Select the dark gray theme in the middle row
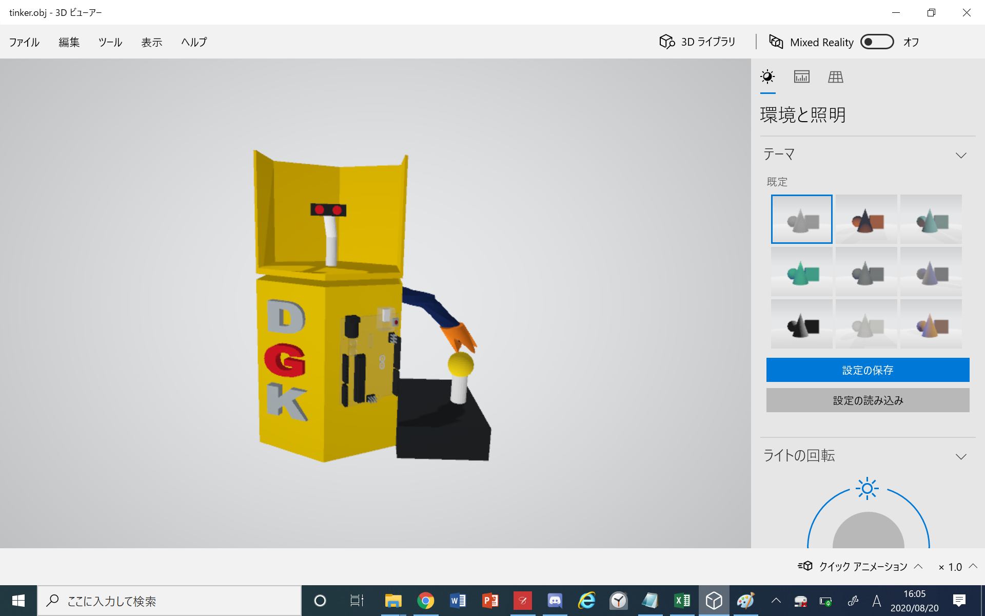985x616 pixels. pos(866,272)
